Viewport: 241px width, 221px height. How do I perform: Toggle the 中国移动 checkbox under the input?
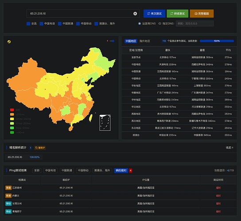[78, 23]
